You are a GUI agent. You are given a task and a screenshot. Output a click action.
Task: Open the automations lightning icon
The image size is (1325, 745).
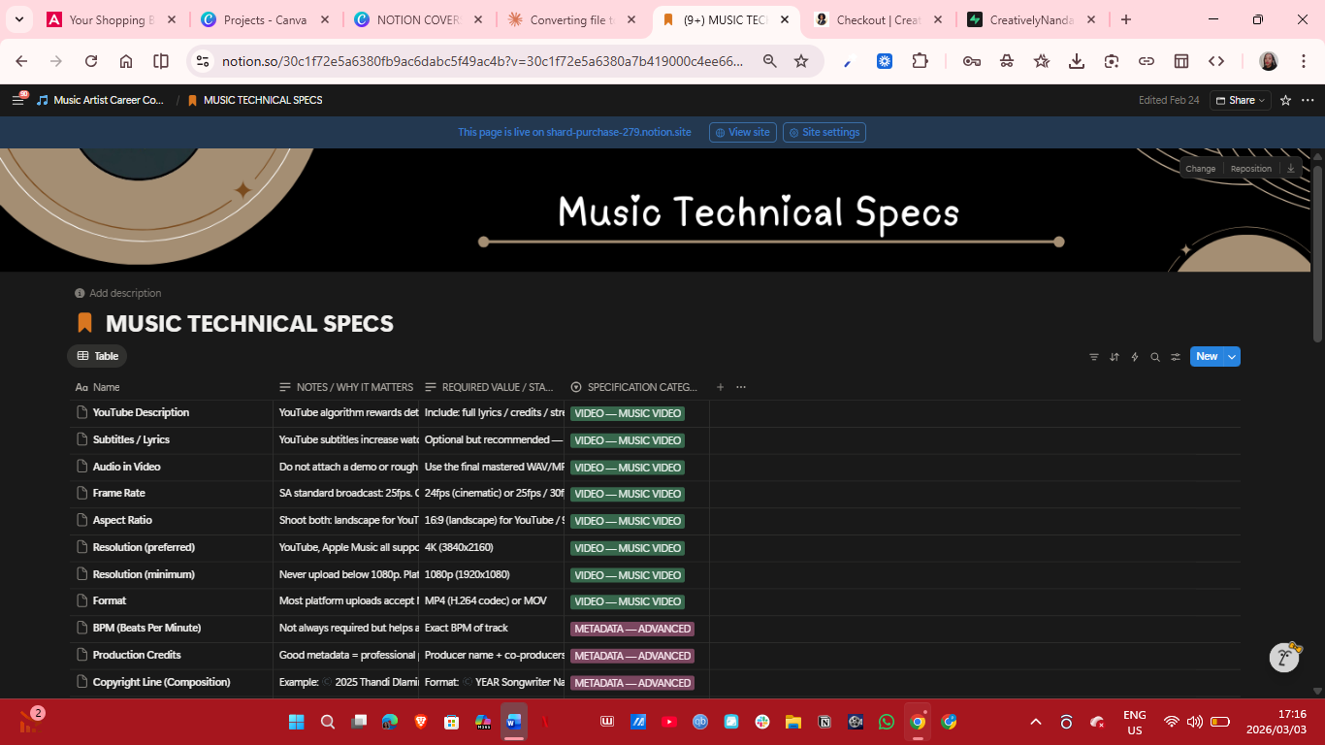[1134, 356]
